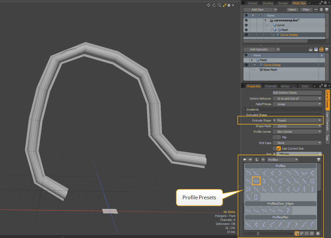Click the Select button in item list
This screenshot has width=331, height=238.
[292, 10]
